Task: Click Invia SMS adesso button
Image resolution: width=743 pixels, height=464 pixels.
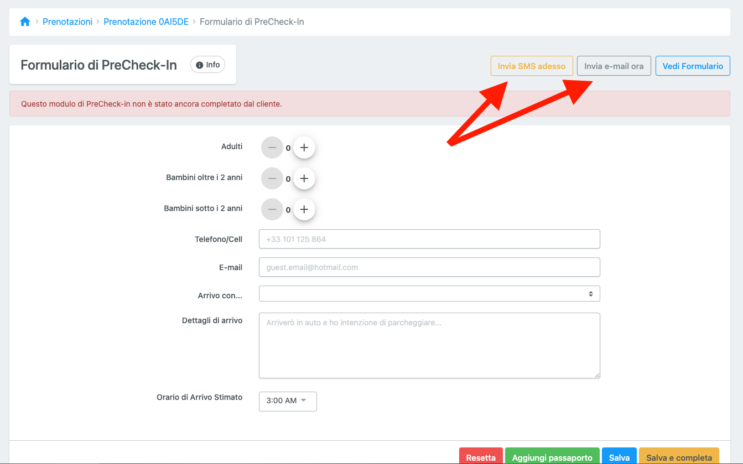Action: coord(531,66)
